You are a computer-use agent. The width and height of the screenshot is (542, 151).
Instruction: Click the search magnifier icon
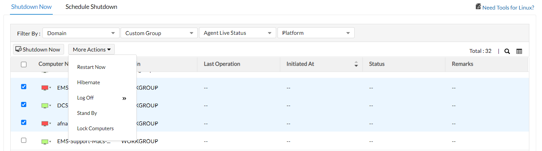click(507, 51)
